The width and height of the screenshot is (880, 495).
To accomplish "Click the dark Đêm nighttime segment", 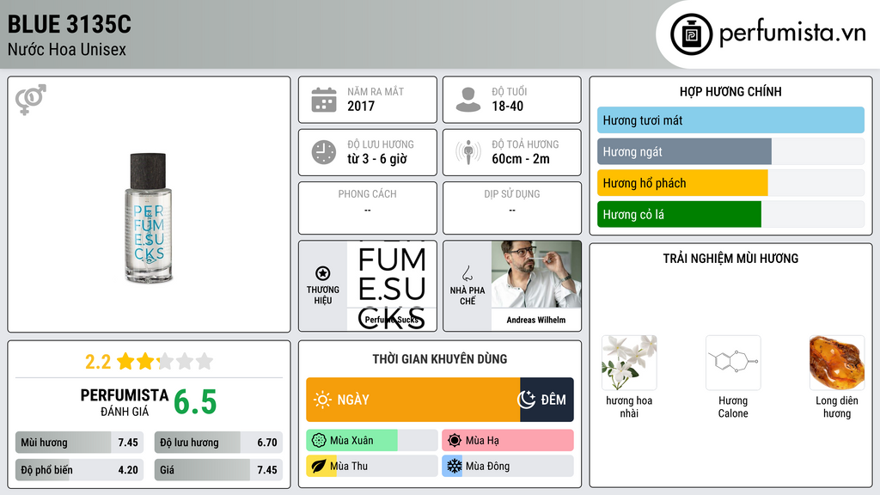I will pos(547,400).
